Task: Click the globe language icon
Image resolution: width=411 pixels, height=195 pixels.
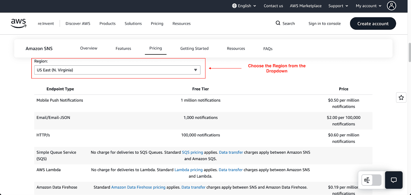Action: (x=234, y=6)
